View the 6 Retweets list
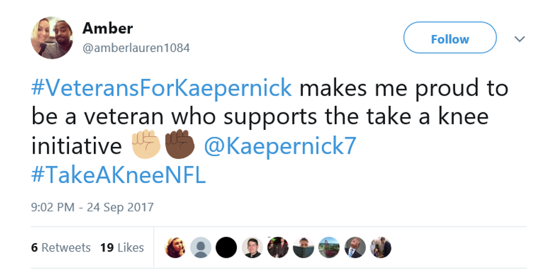The width and height of the screenshot is (554, 269). [x=61, y=248]
